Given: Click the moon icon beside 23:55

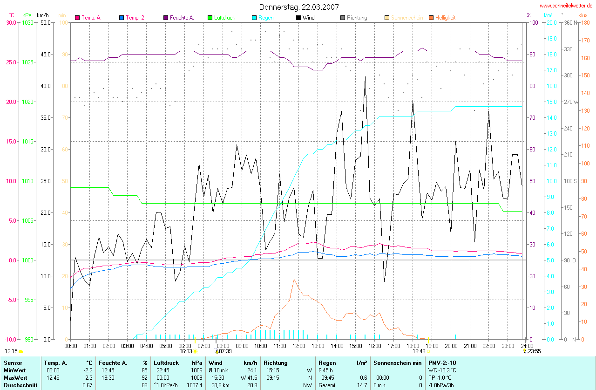Looking at the screenshot, I should pos(525,351).
